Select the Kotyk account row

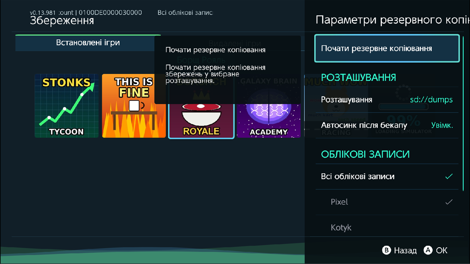pyautogui.click(x=387, y=228)
